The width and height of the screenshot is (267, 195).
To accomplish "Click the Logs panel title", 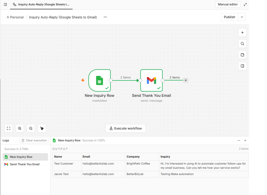I will coord(6,140).
